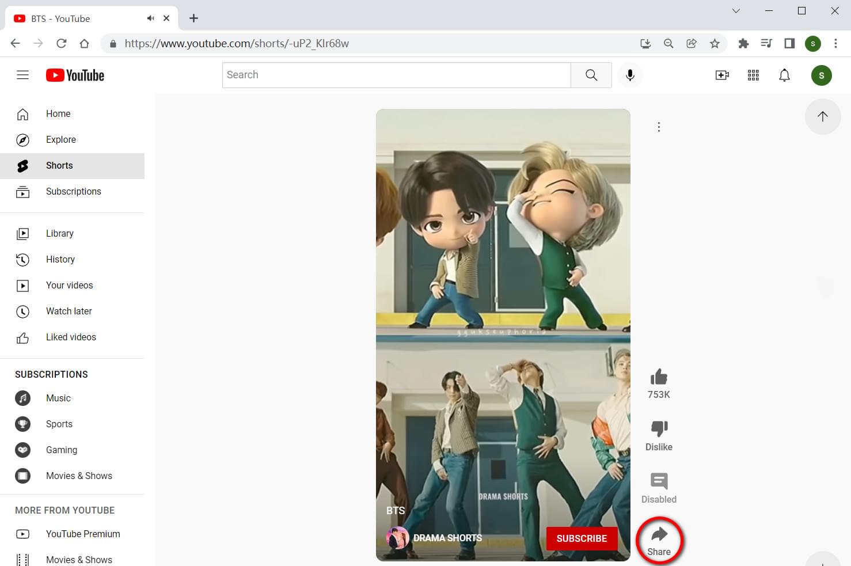
Task: Go to previous short with up arrow
Action: [823, 116]
